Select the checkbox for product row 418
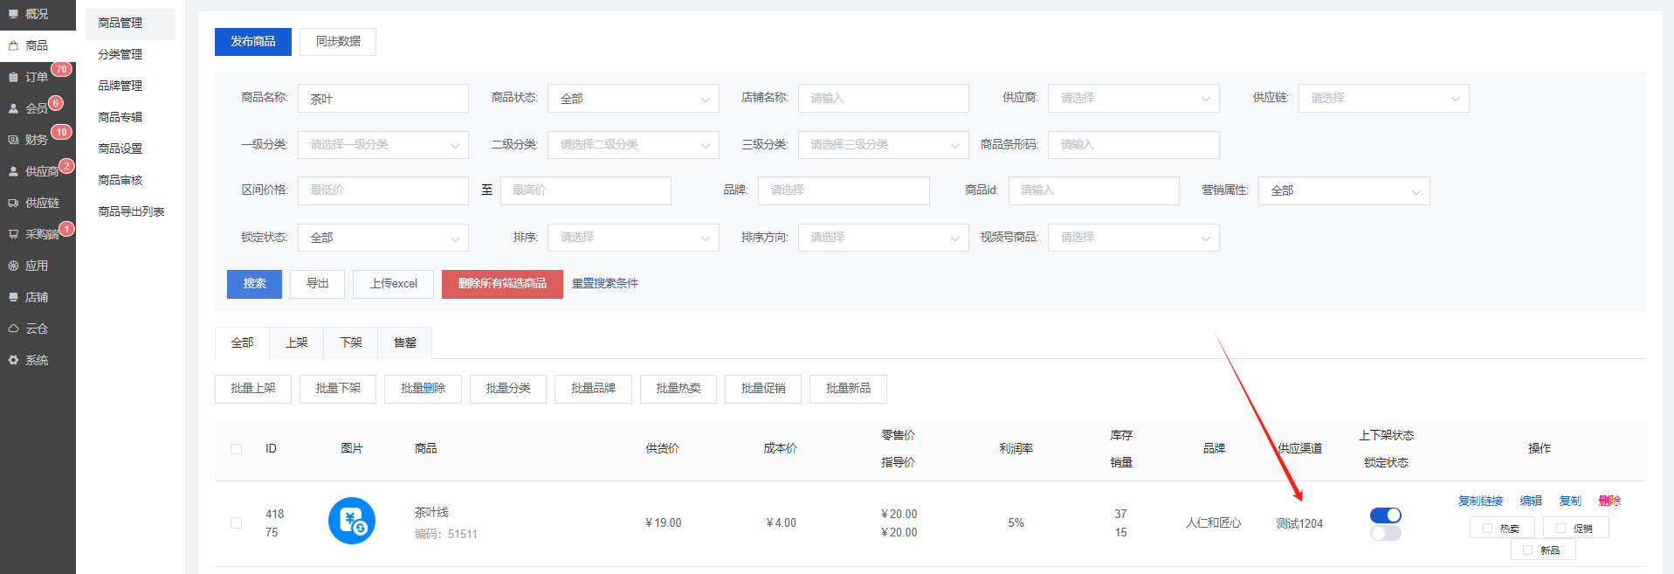The image size is (1674, 574). 236,522
